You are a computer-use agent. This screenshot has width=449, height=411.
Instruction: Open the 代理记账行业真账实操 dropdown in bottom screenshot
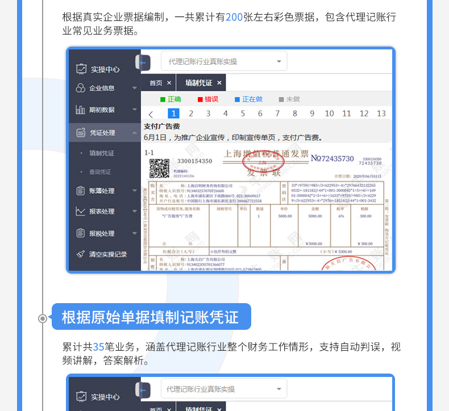point(224,388)
